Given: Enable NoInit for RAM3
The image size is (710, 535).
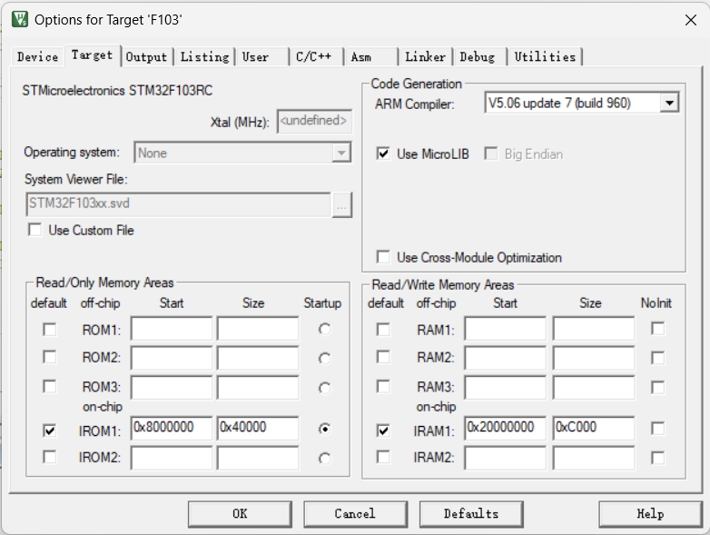Looking at the screenshot, I should tap(657, 387).
